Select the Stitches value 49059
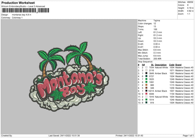 click(x=190, y=2)
